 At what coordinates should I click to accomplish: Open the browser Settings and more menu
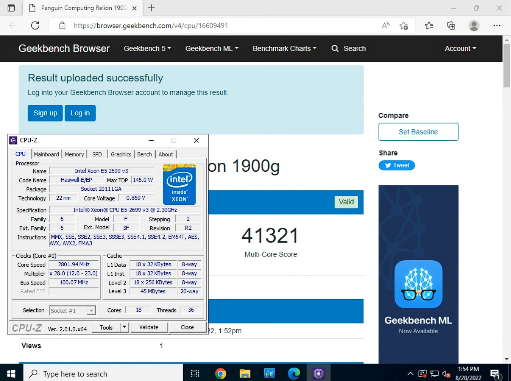pos(497,25)
